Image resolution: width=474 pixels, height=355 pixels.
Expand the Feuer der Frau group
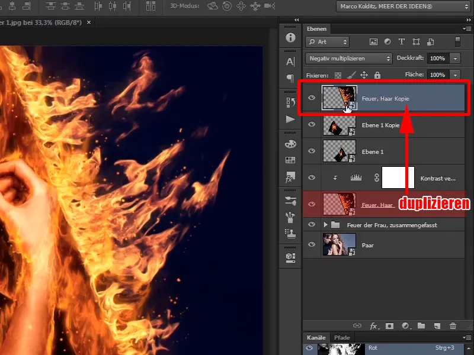(325, 225)
